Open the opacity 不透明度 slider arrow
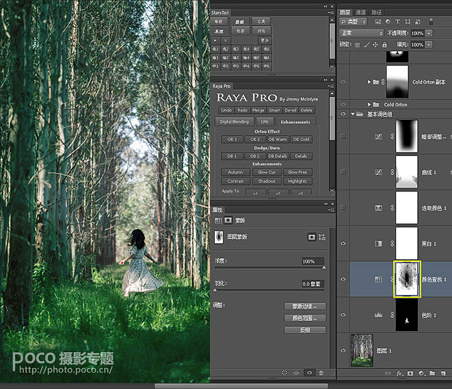Screen dimensions: 452x389 click(x=429, y=33)
